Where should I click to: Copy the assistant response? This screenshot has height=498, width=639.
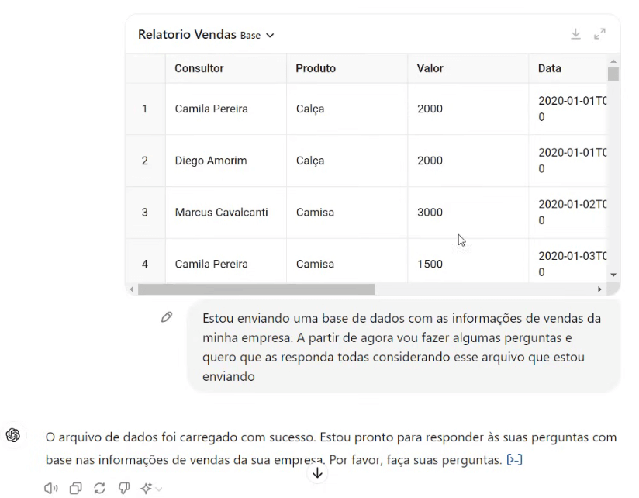pyautogui.click(x=75, y=488)
